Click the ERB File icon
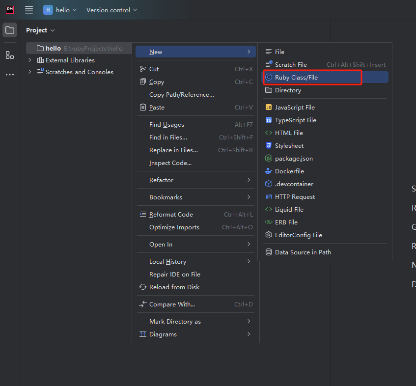 269,222
